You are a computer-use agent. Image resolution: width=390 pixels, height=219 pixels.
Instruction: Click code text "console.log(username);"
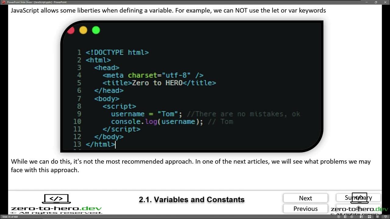[x=157, y=121]
